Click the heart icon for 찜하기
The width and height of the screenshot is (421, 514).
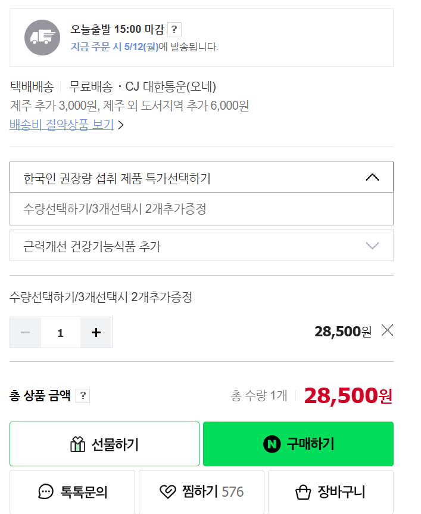click(168, 492)
